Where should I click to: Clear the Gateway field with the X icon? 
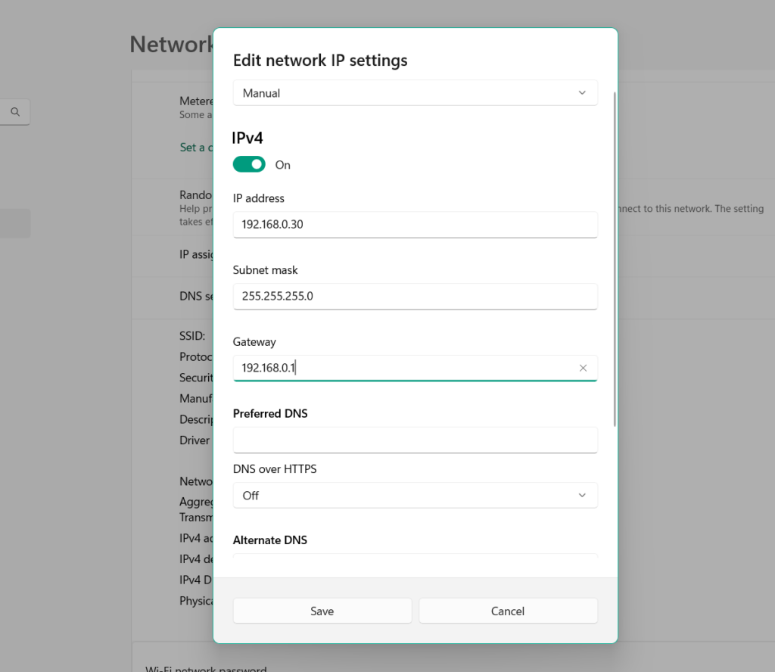point(583,368)
